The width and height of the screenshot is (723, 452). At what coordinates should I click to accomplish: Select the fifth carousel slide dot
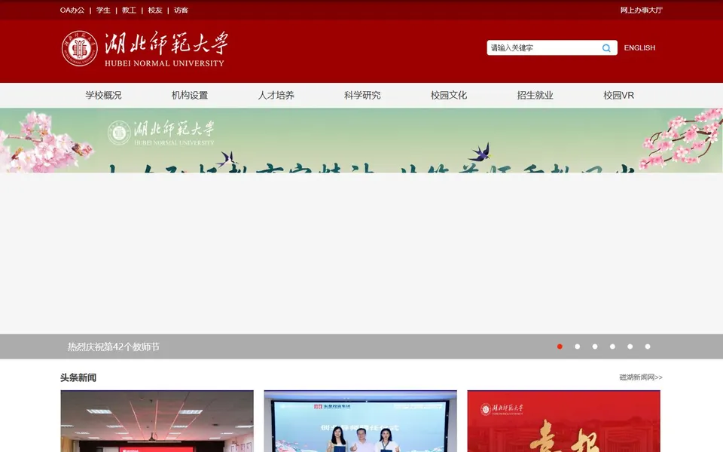(x=630, y=347)
